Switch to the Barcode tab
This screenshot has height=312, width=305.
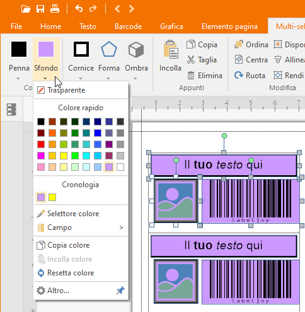(x=128, y=26)
